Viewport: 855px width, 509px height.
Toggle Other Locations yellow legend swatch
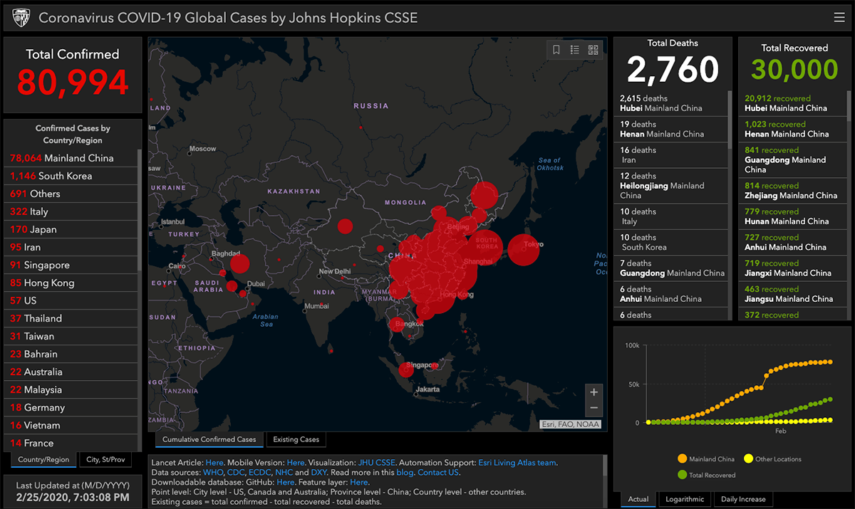tap(748, 459)
